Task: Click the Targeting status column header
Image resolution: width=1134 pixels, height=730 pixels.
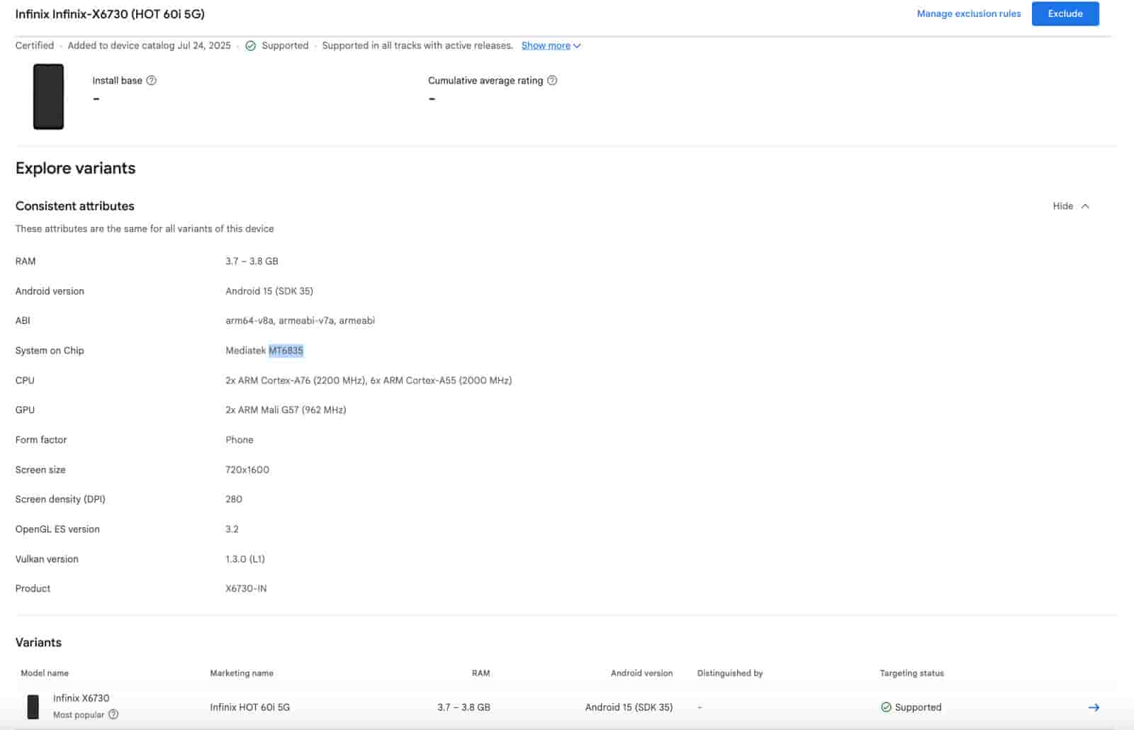Action: [911, 673]
